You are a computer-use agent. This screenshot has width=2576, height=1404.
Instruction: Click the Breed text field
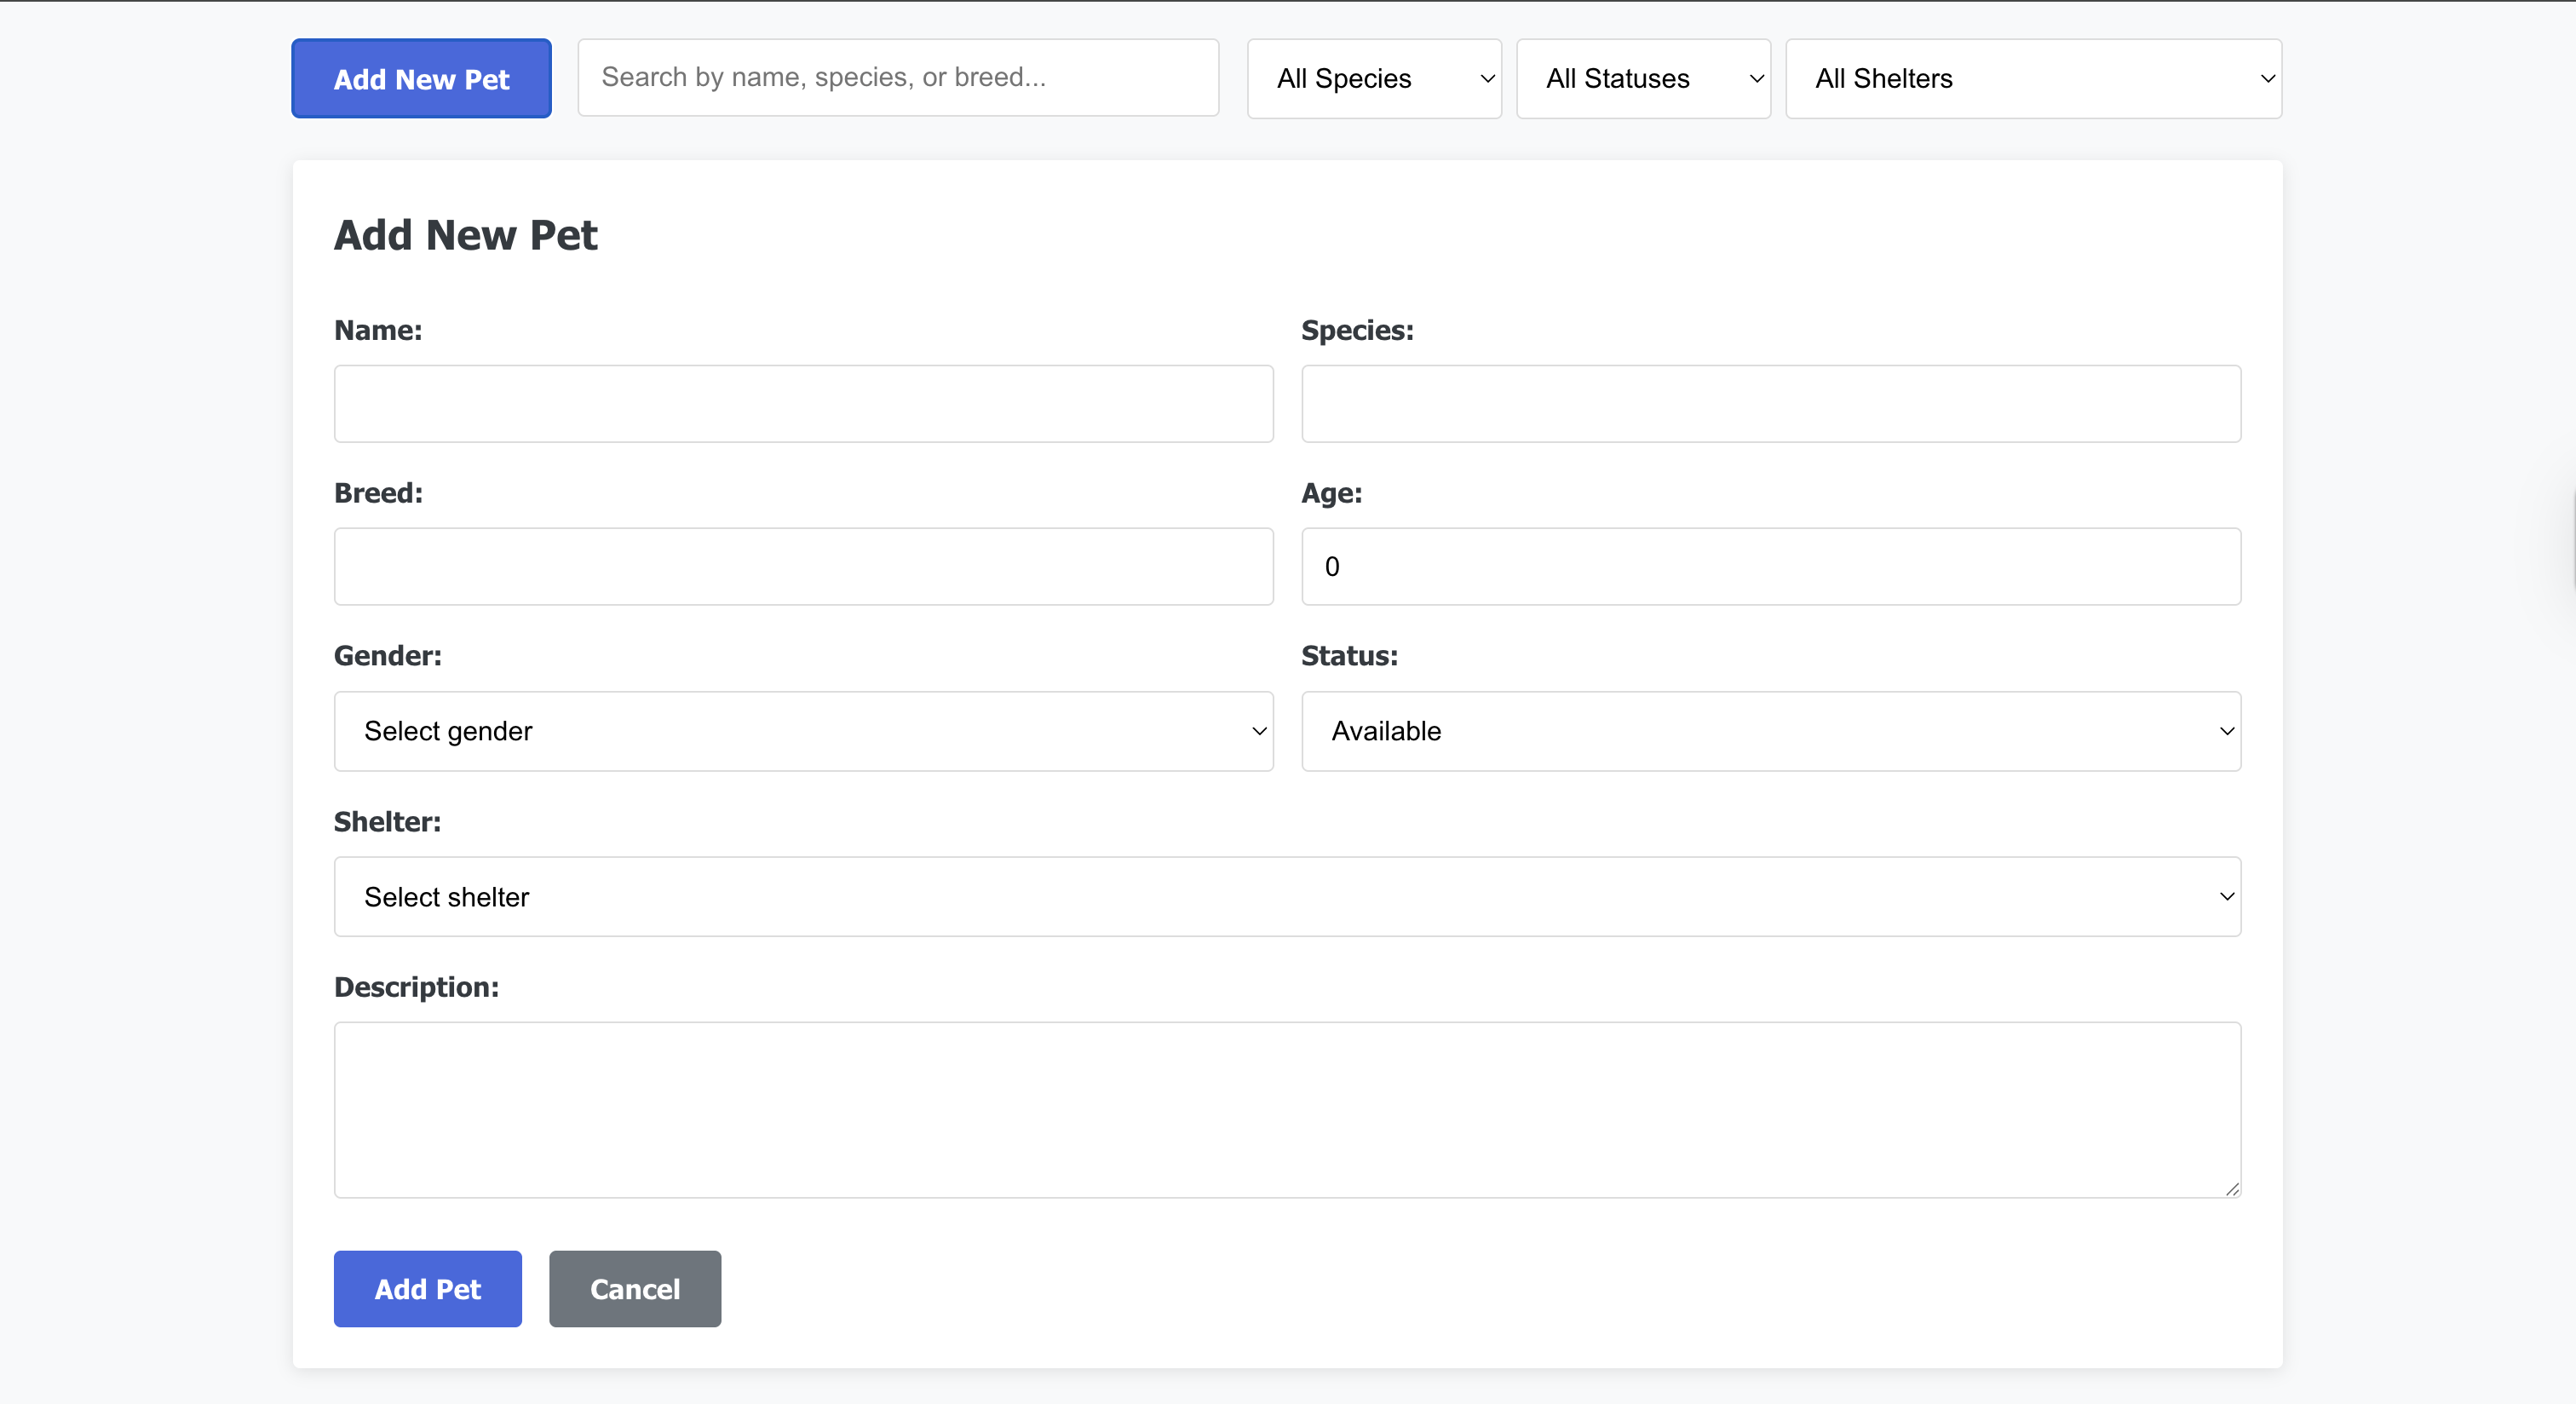[803, 566]
